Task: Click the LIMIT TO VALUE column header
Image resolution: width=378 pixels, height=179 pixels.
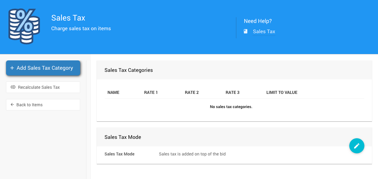Action: [x=282, y=93]
